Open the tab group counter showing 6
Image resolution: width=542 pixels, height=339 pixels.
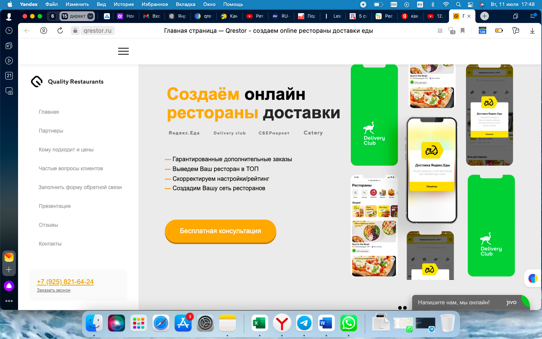click(52, 16)
